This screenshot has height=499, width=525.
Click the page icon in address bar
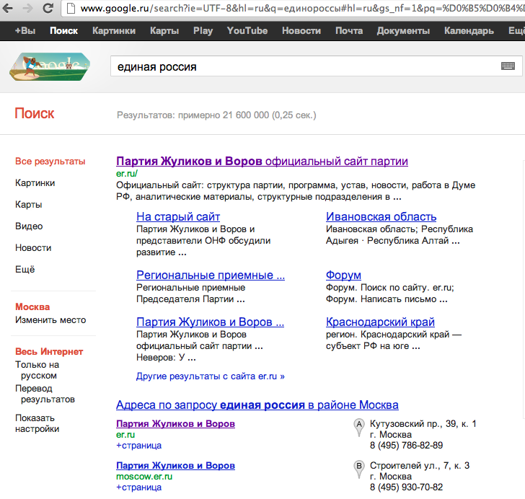(71, 8)
